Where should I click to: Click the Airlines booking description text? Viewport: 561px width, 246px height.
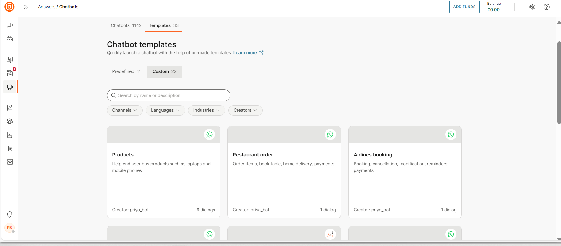point(401,167)
